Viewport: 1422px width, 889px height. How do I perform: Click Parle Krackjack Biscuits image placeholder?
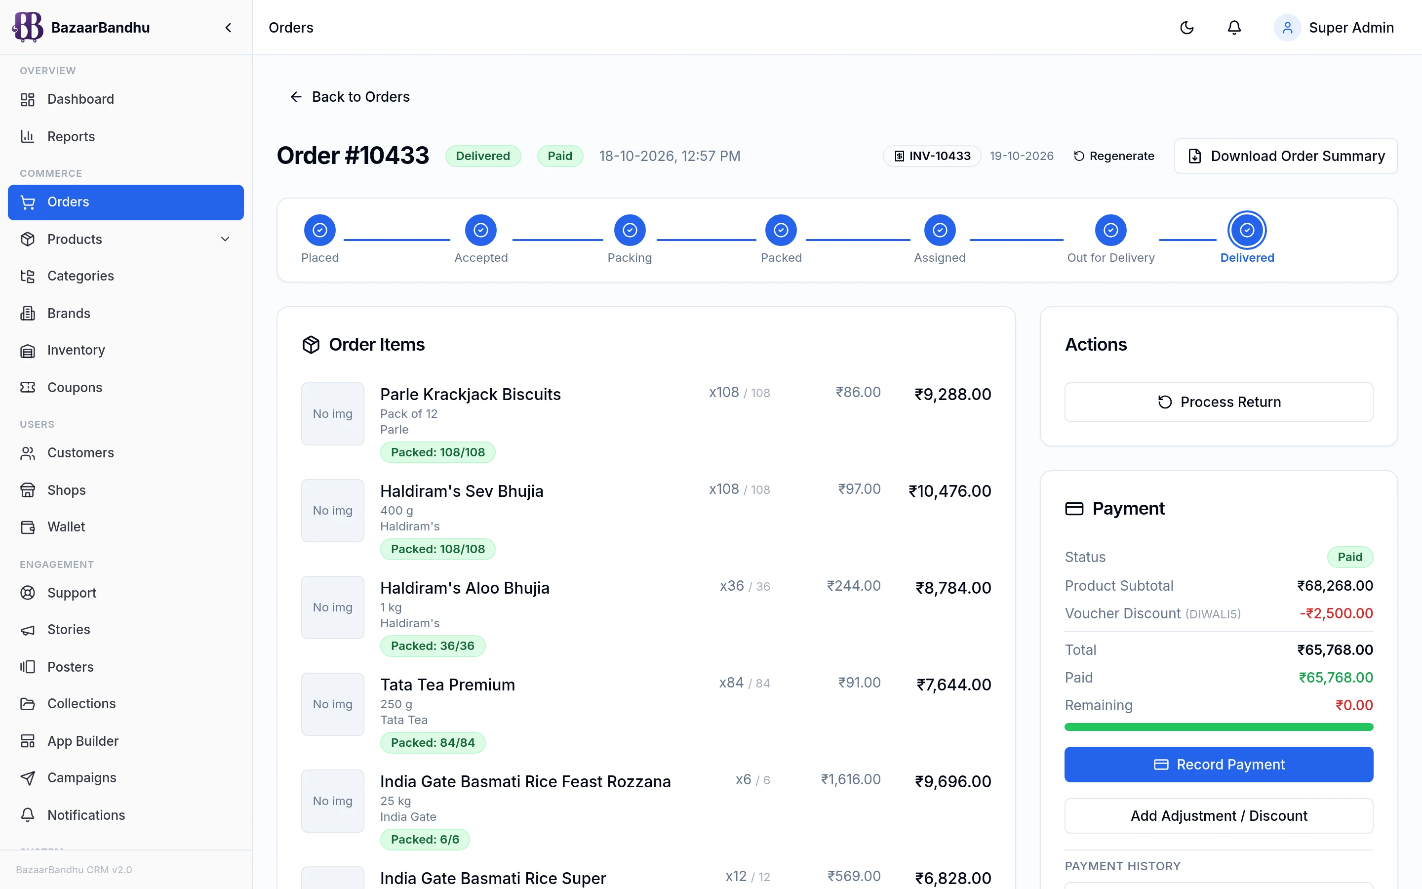333,414
